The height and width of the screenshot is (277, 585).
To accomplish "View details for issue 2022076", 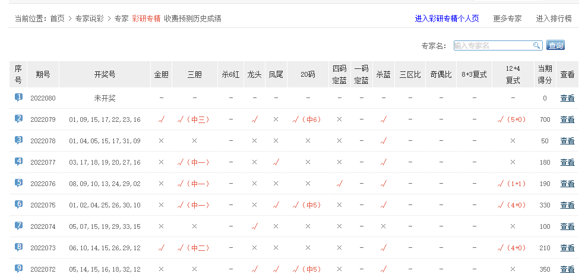I will point(567,184).
